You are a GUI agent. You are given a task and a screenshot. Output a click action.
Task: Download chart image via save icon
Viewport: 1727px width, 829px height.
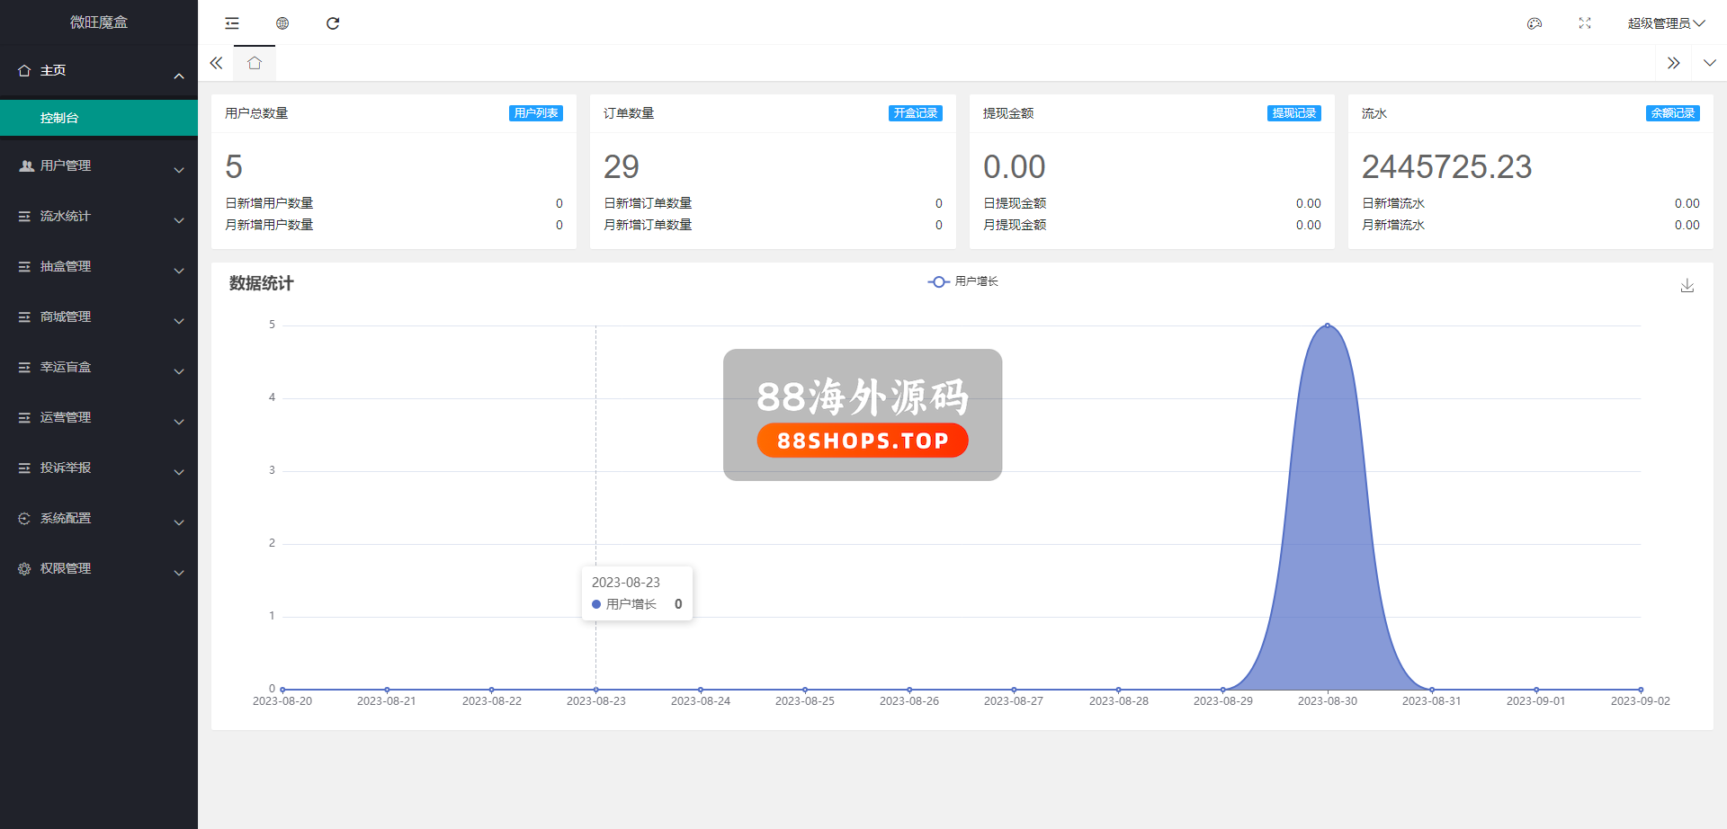[x=1687, y=286]
